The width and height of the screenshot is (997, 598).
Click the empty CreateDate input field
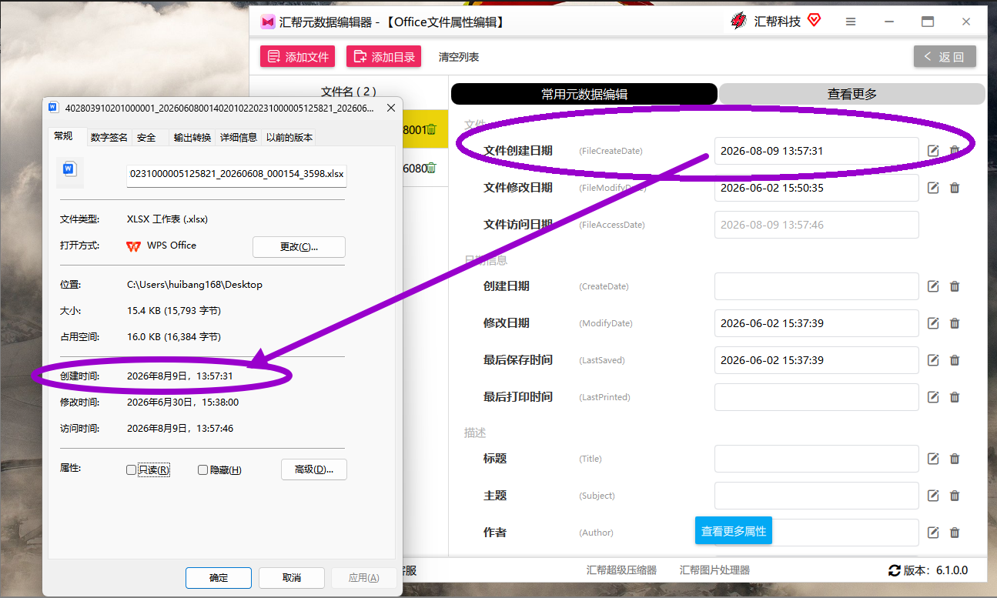coord(817,286)
